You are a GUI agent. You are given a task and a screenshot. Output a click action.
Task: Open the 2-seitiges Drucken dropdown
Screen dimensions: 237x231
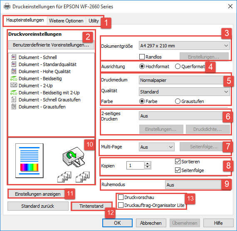184,116
